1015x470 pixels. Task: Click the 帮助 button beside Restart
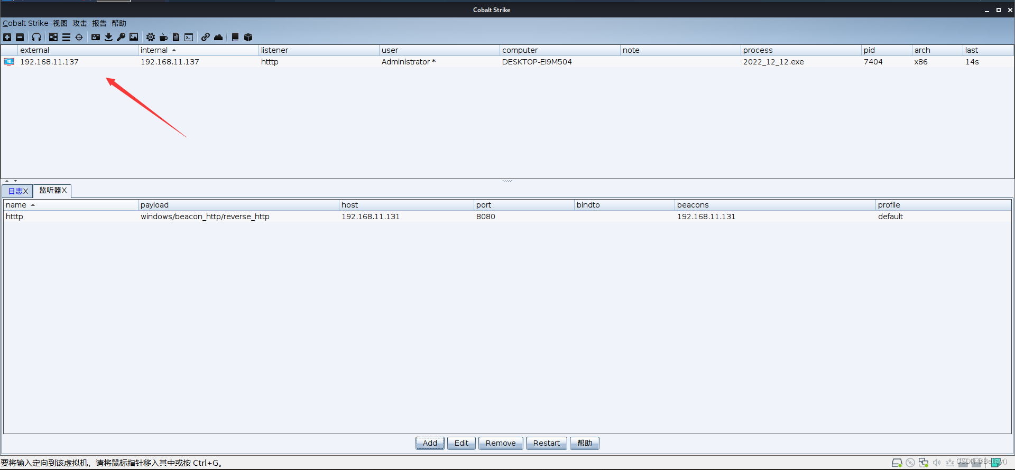pyautogui.click(x=585, y=443)
